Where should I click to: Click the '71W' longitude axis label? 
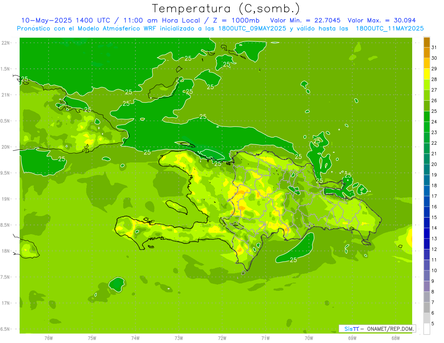point(265,338)
